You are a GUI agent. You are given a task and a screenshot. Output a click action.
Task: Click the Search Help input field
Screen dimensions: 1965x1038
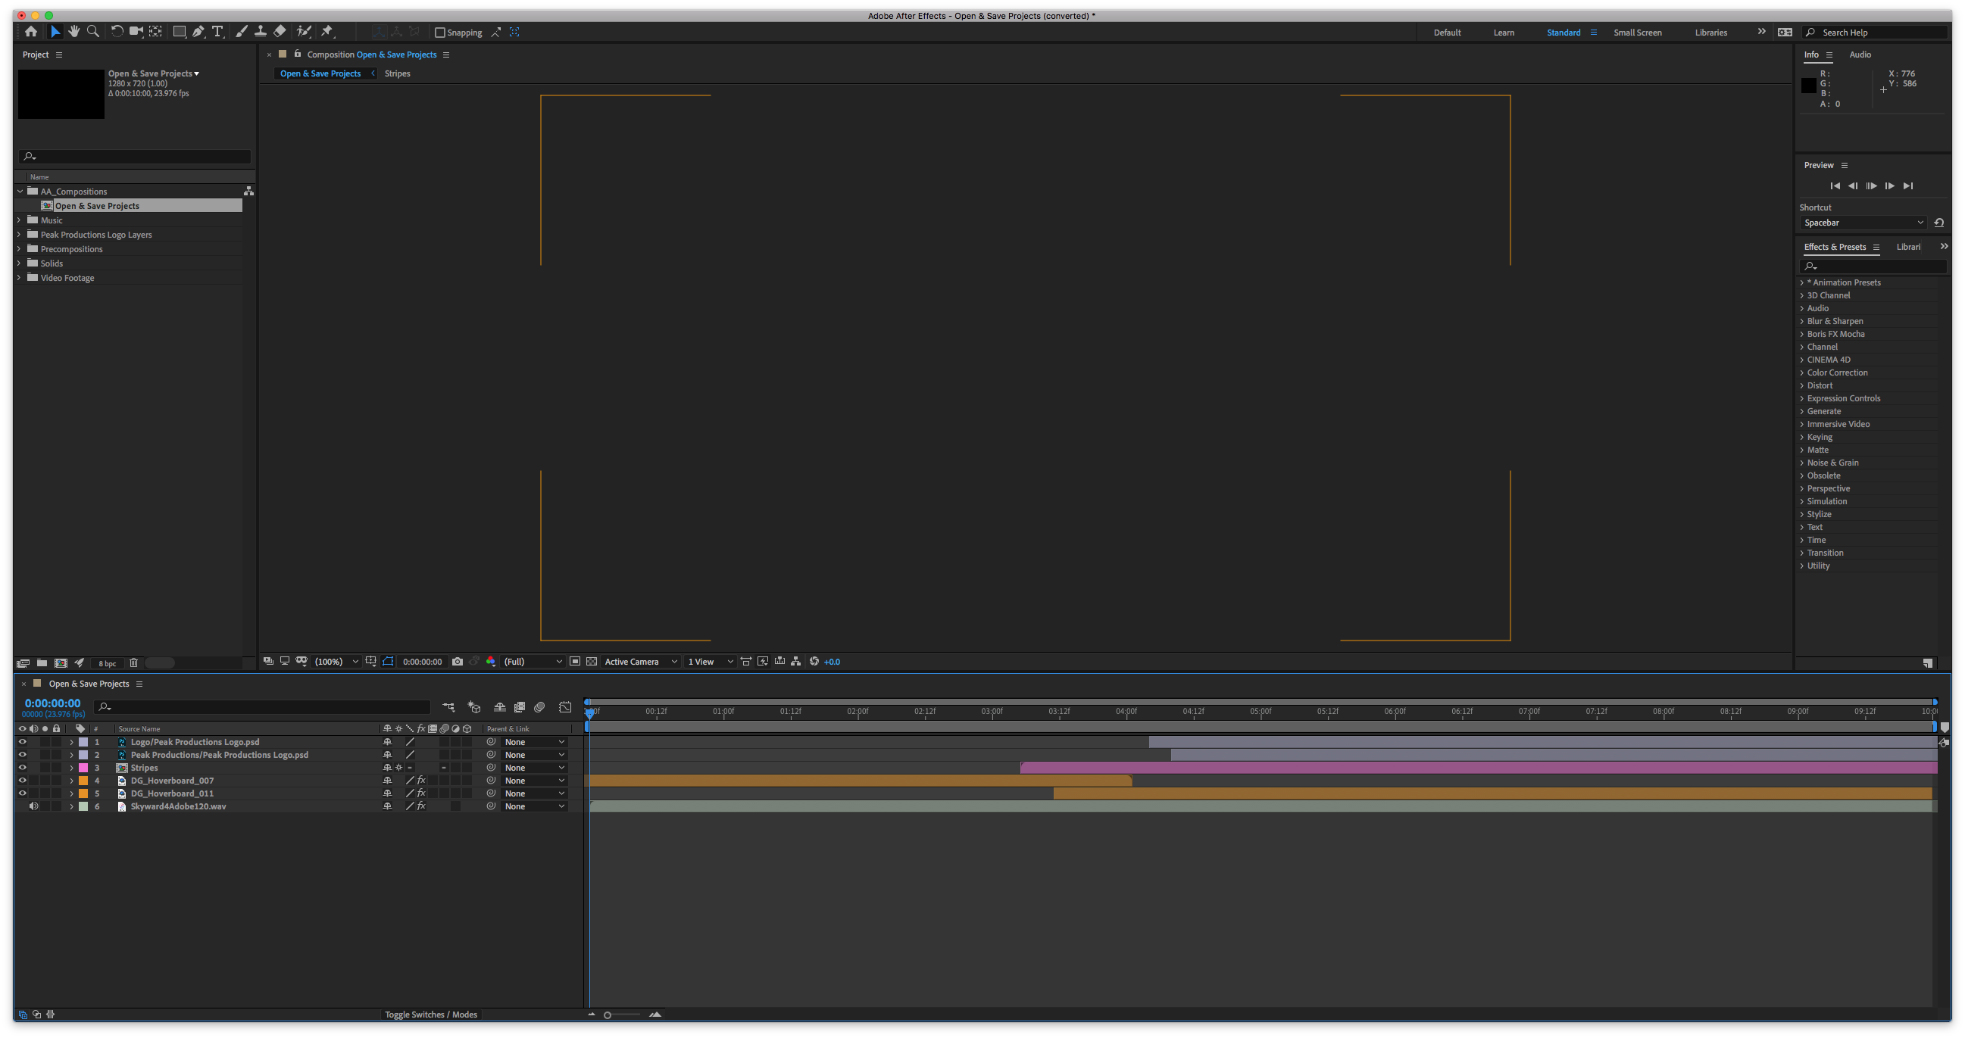point(1880,32)
